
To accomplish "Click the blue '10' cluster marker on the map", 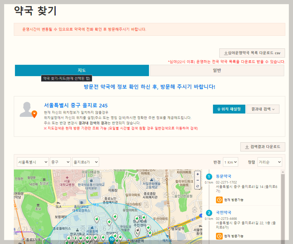I will (x=112, y=239).
